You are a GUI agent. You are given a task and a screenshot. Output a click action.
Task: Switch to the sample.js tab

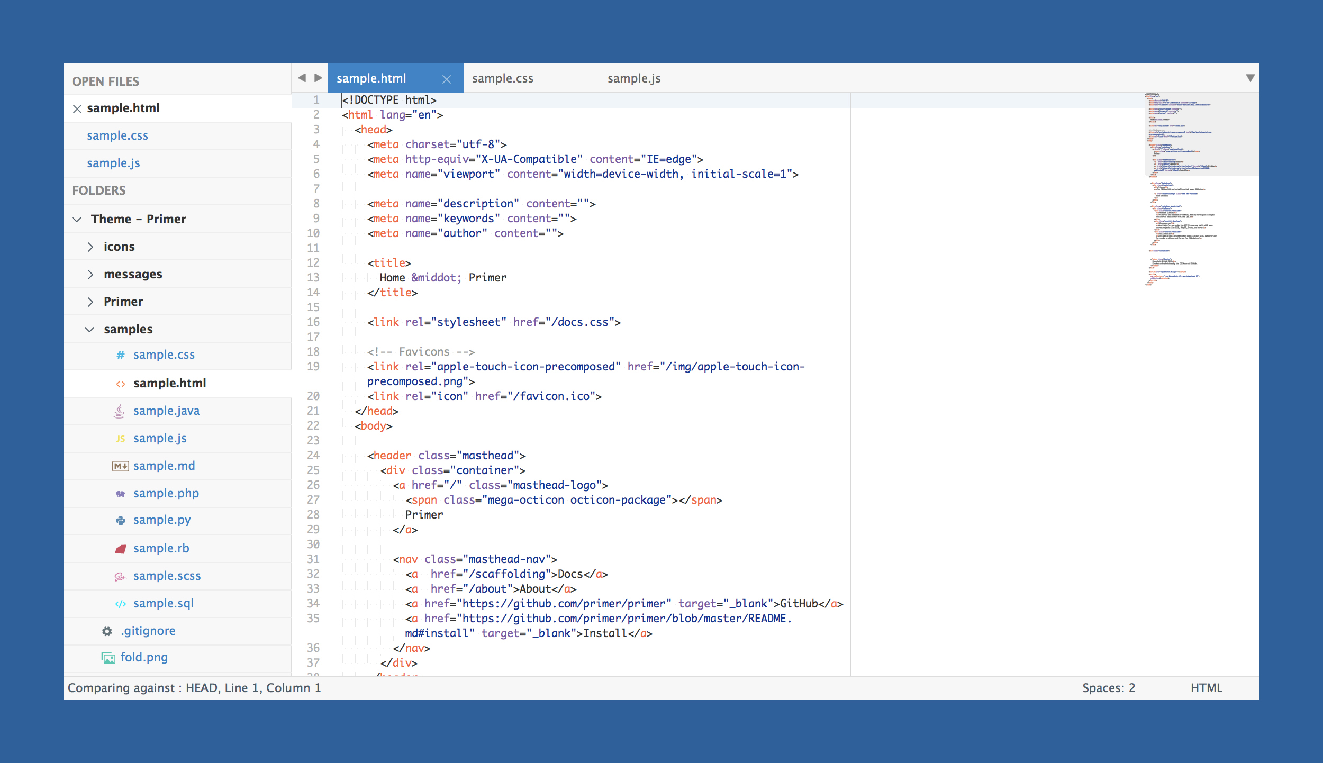[634, 79]
